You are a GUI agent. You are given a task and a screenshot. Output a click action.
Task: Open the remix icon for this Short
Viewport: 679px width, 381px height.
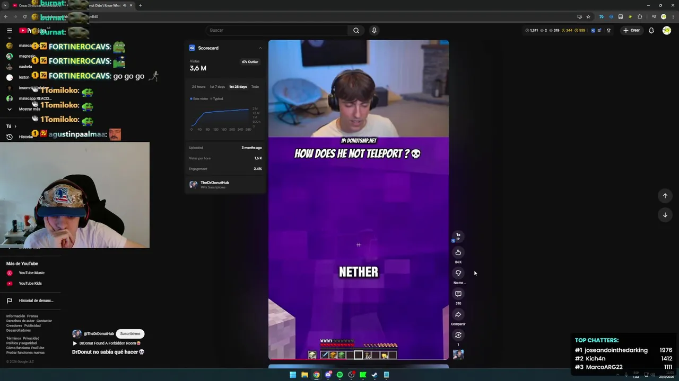pyautogui.click(x=458, y=335)
